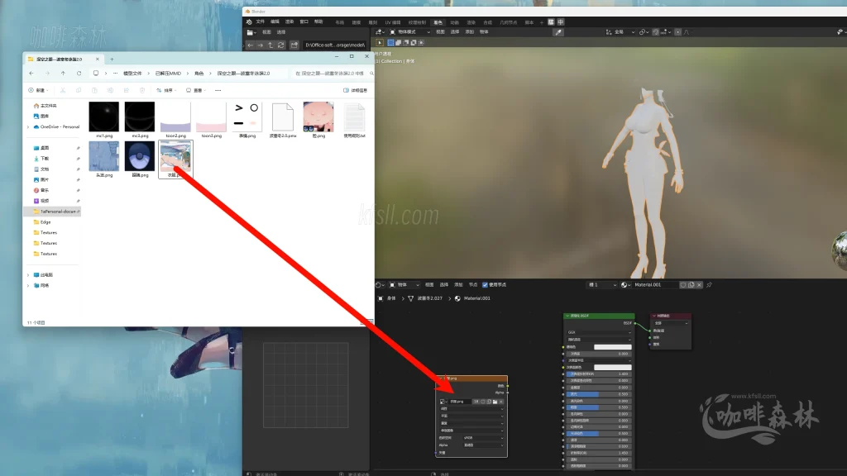Image resolution: width=847 pixels, height=476 pixels.
Task: Switch to the 几何节点 workspace tab
Action: pyautogui.click(x=509, y=22)
